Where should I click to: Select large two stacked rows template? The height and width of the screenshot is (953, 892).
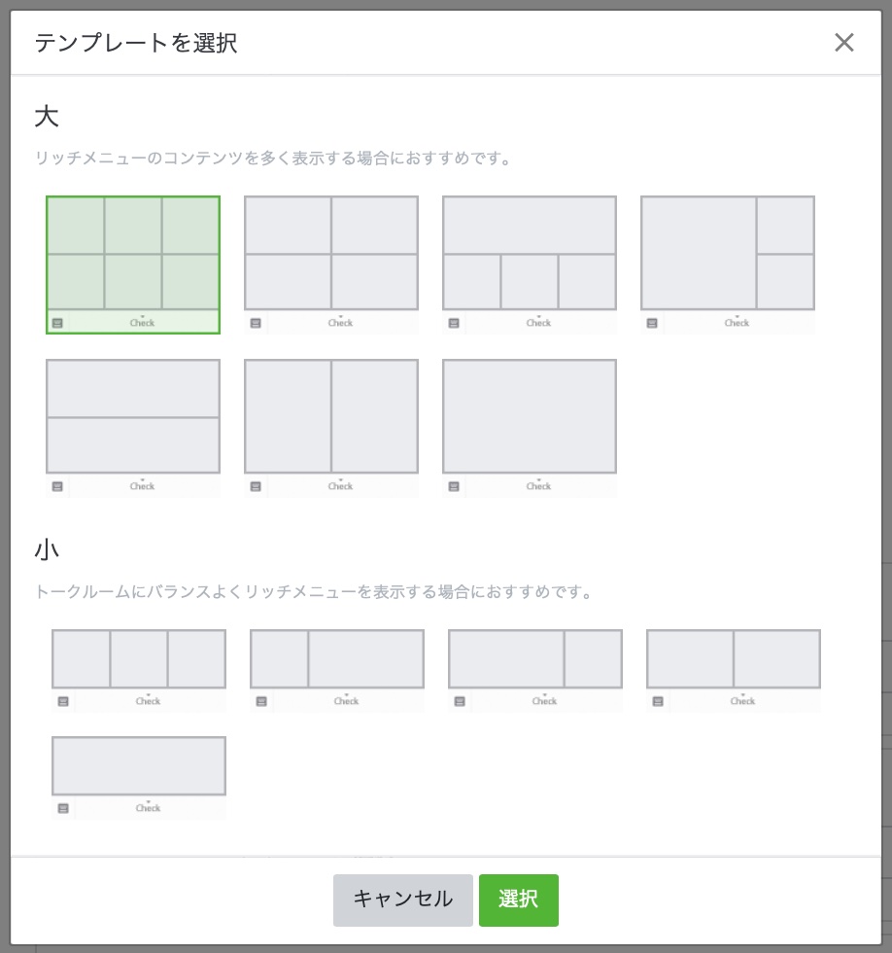133,417
